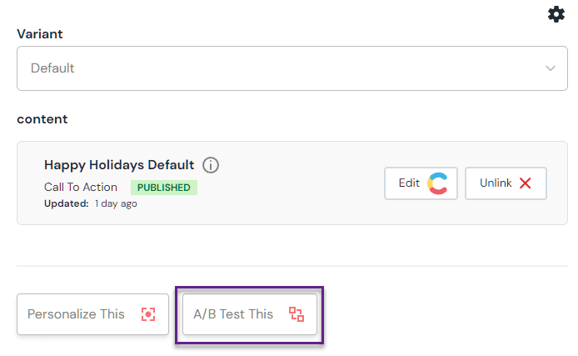
Task: Click the green PUBLISHED status badge
Action: coord(164,188)
